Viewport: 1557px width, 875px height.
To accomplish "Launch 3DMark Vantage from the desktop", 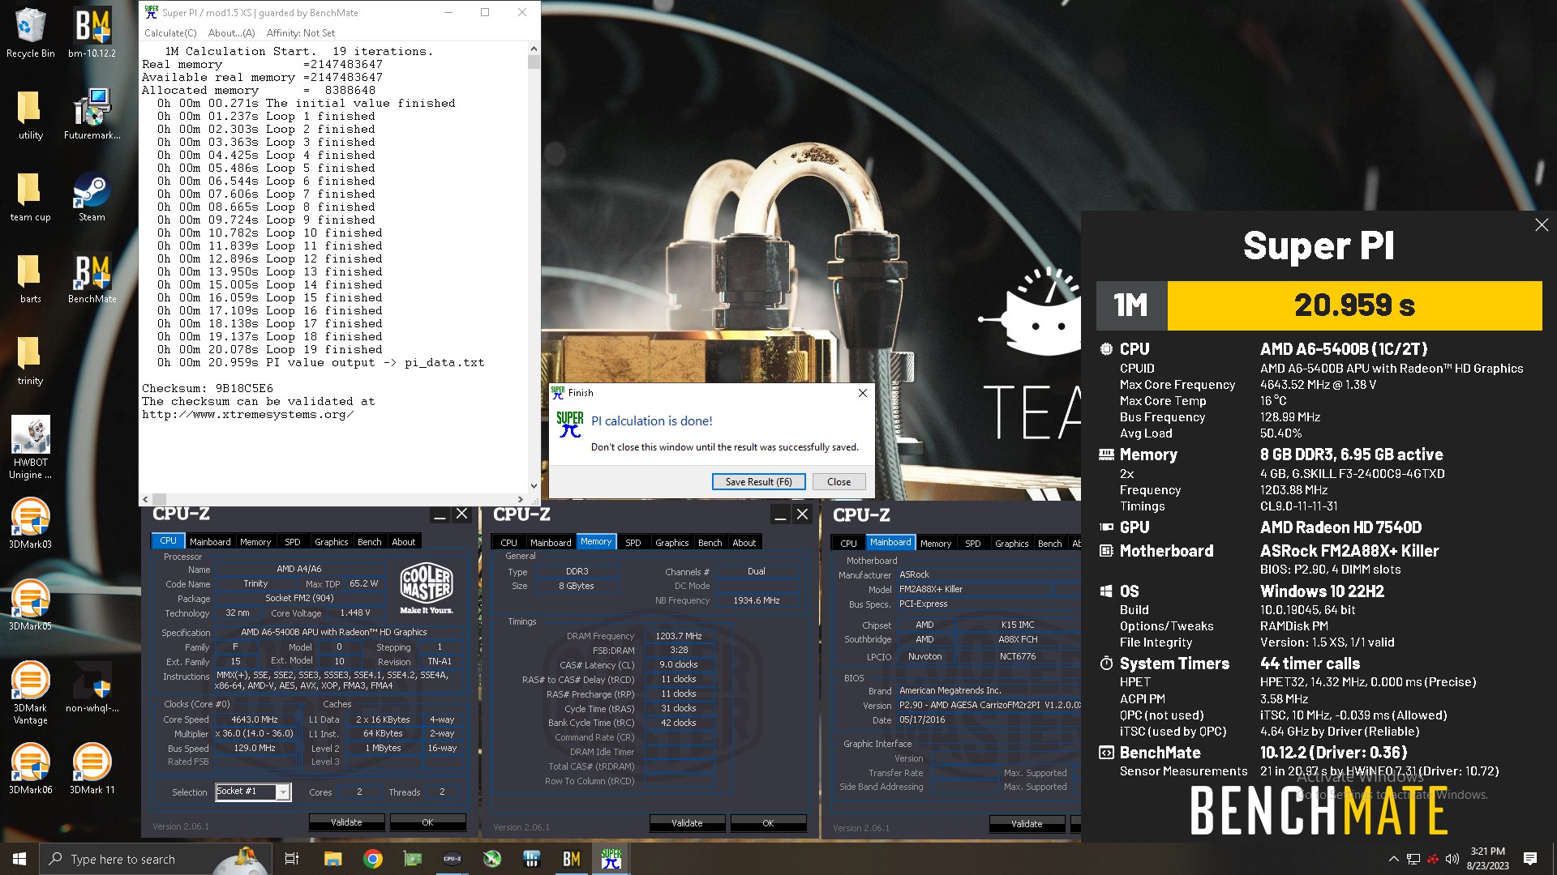I will pos(30,693).
